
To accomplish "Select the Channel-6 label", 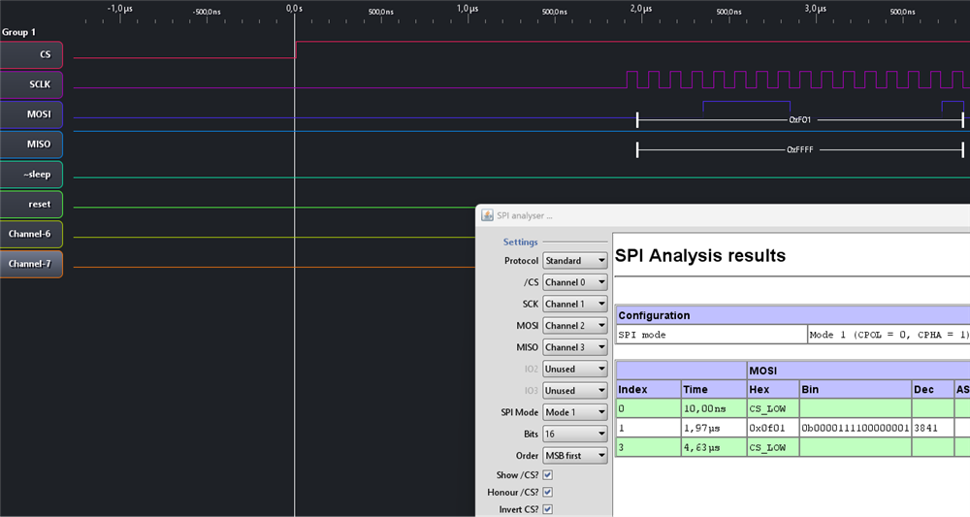I will [31, 234].
